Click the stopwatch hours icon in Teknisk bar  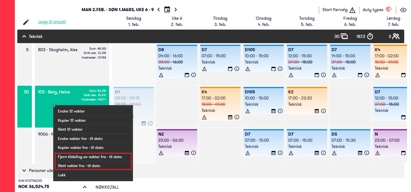[370, 37]
